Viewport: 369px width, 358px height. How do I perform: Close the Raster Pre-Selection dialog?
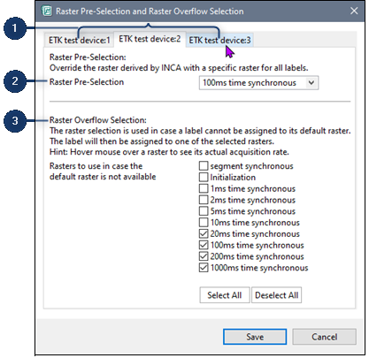coord(354,11)
